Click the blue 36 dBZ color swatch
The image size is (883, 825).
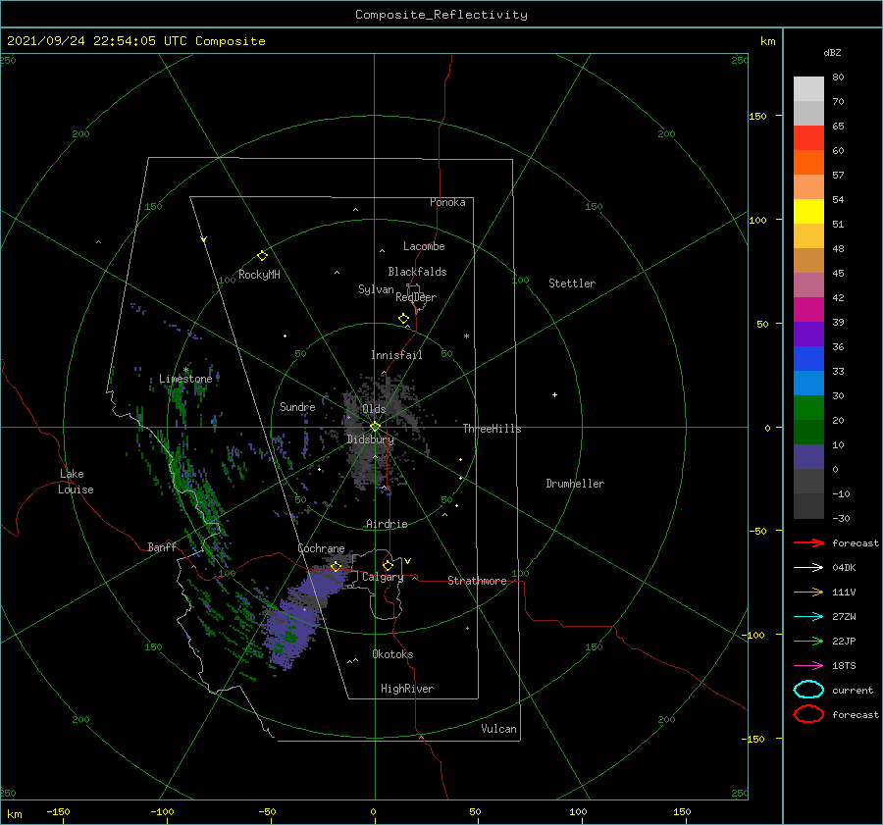click(808, 358)
